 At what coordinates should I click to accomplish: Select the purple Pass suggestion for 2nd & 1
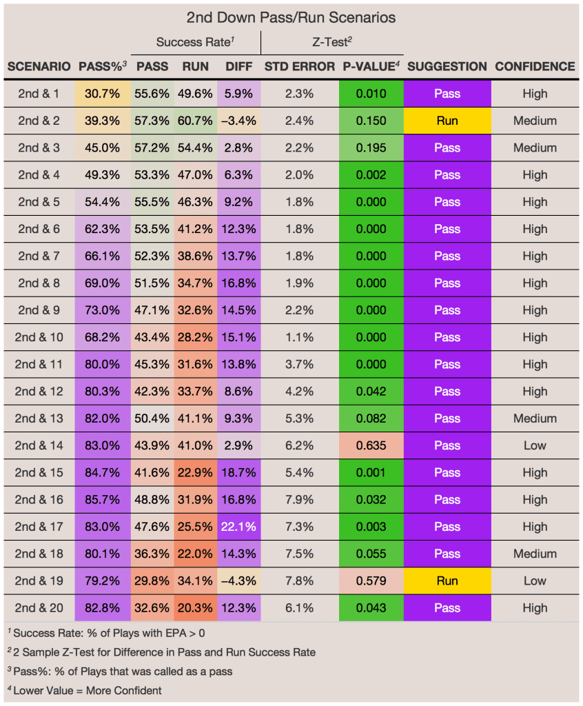[447, 94]
